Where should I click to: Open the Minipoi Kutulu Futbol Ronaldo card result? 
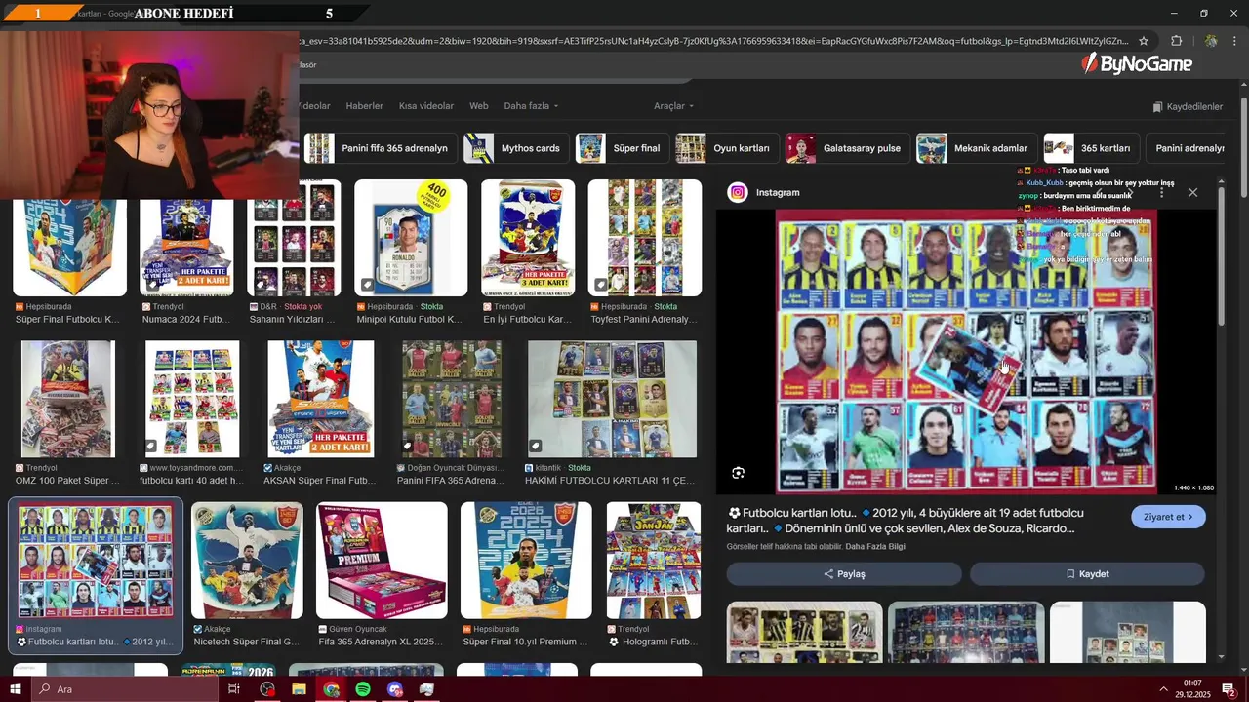pos(411,238)
